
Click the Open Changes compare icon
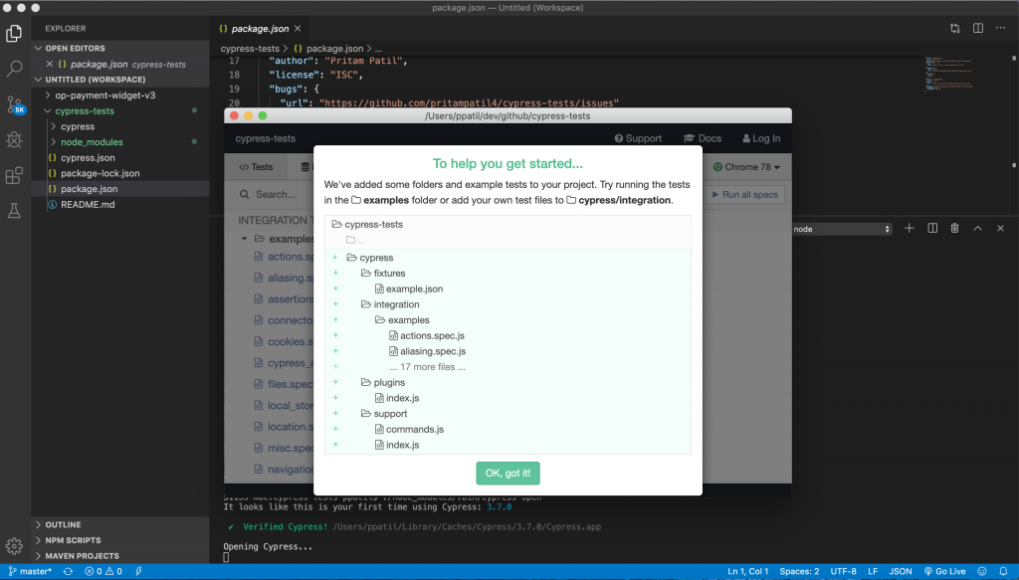pyautogui.click(x=954, y=28)
